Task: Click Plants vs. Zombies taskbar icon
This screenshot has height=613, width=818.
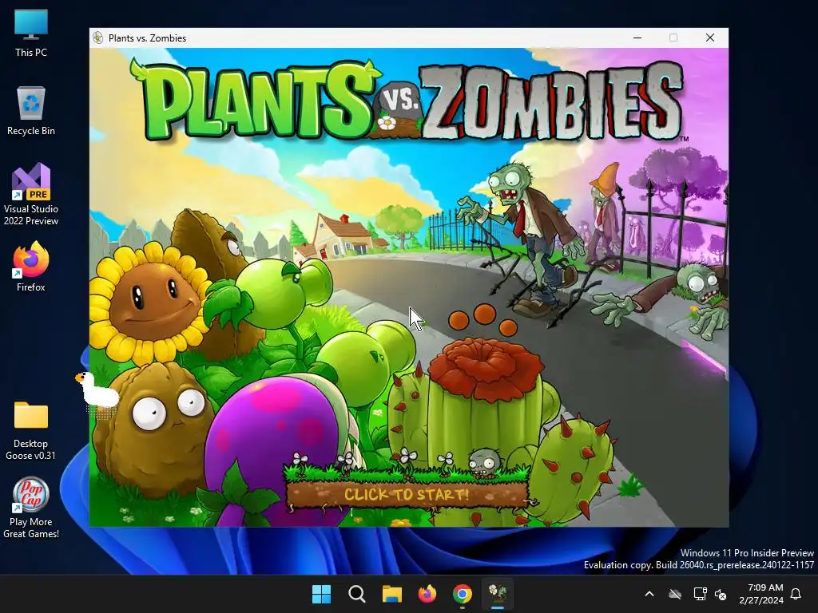Action: (x=498, y=594)
